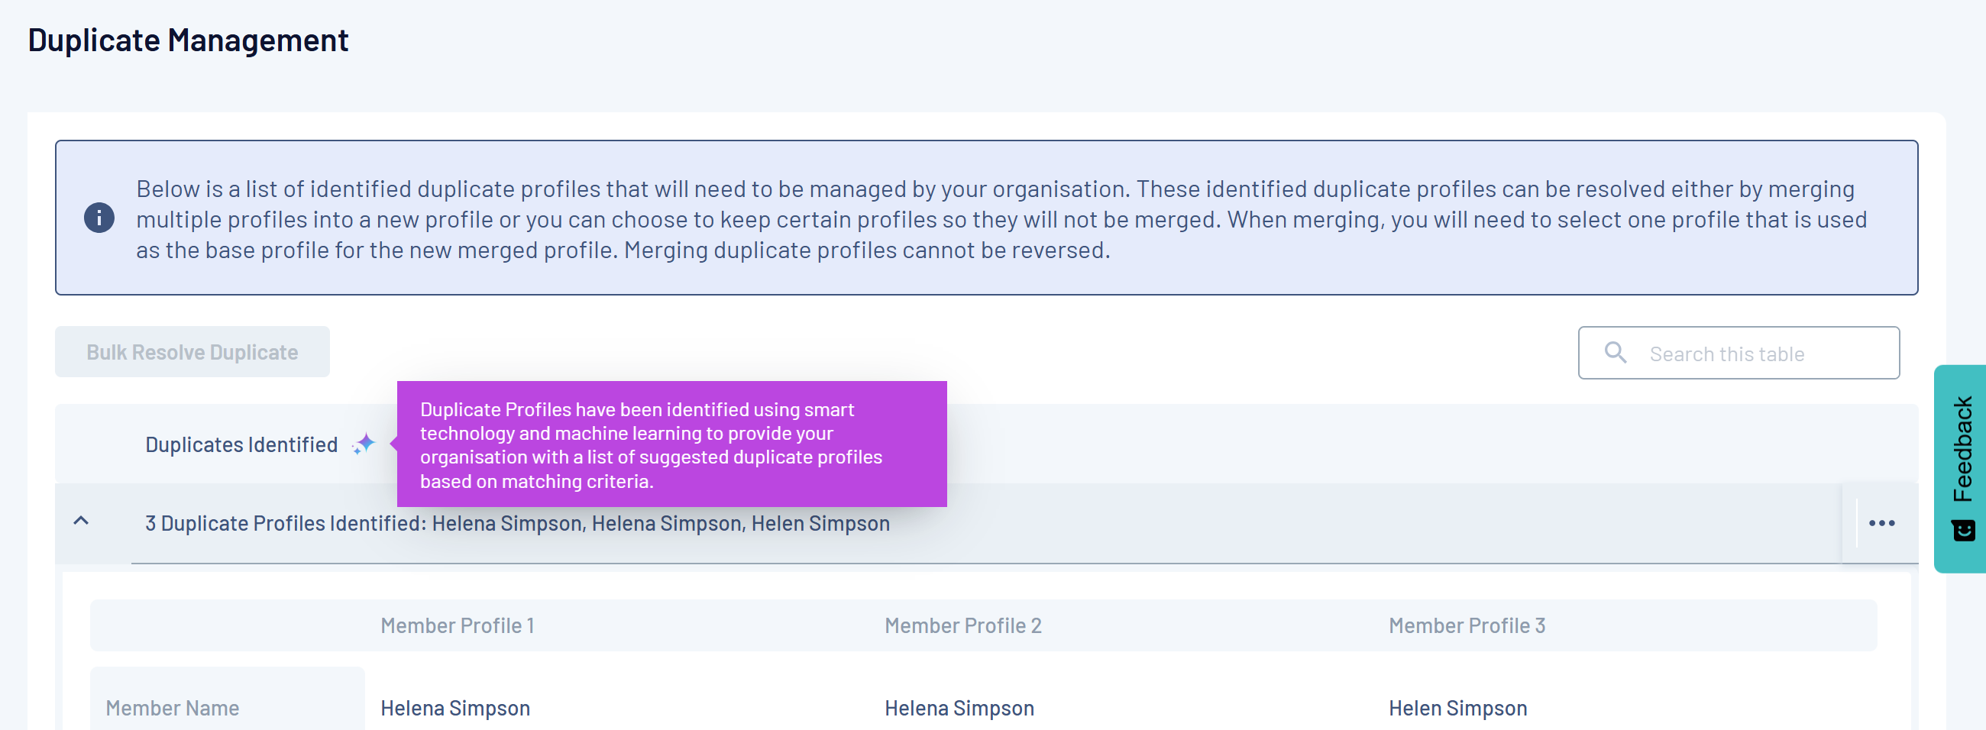This screenshot has width=1986, height=730.
Task: Open the three-dot actions menu
Action: [1881, 523]
